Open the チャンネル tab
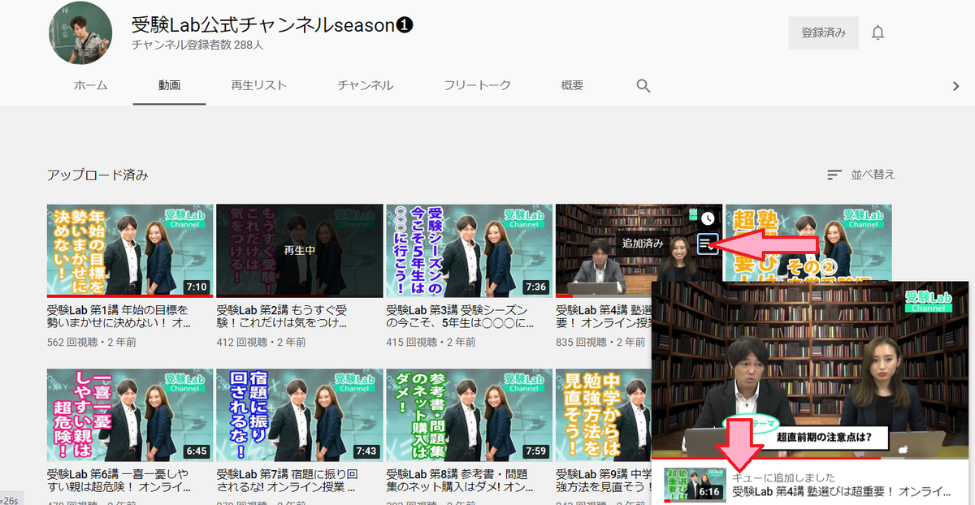The image size is (975, 505). pos(366,85)
